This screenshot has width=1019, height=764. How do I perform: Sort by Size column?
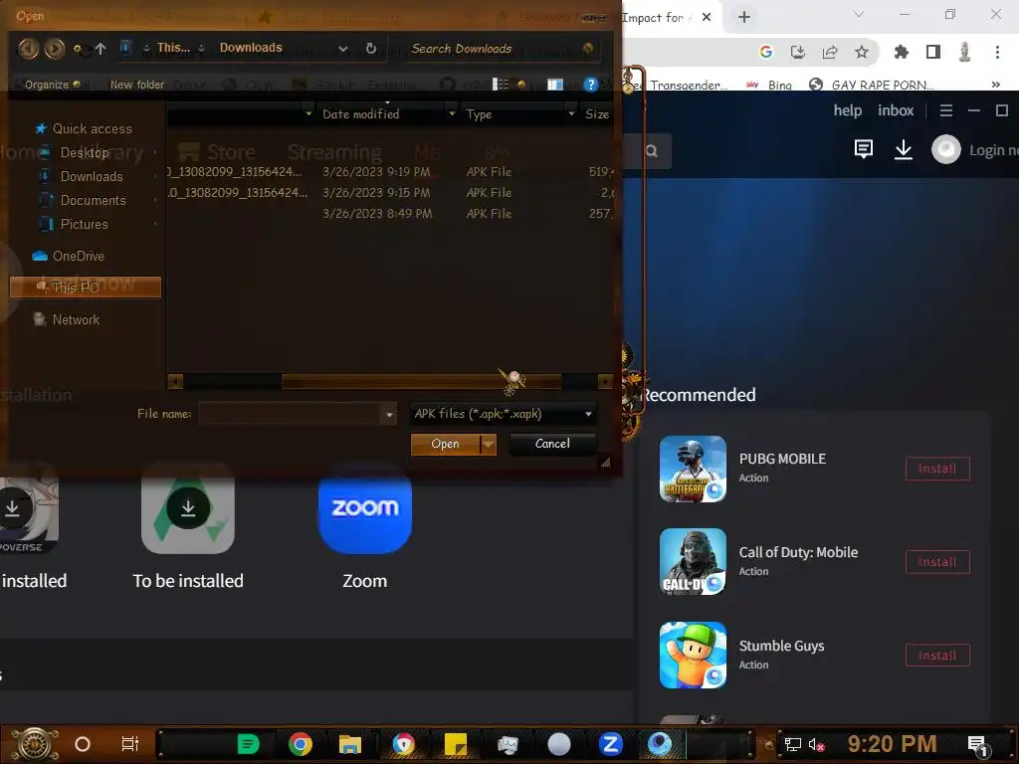click(597, 114)
